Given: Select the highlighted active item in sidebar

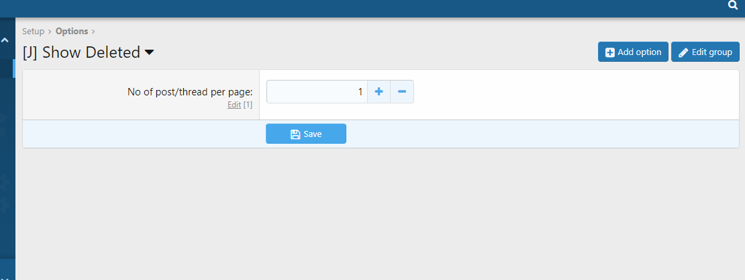Looking at the screenshot, I should coord(7,68).
